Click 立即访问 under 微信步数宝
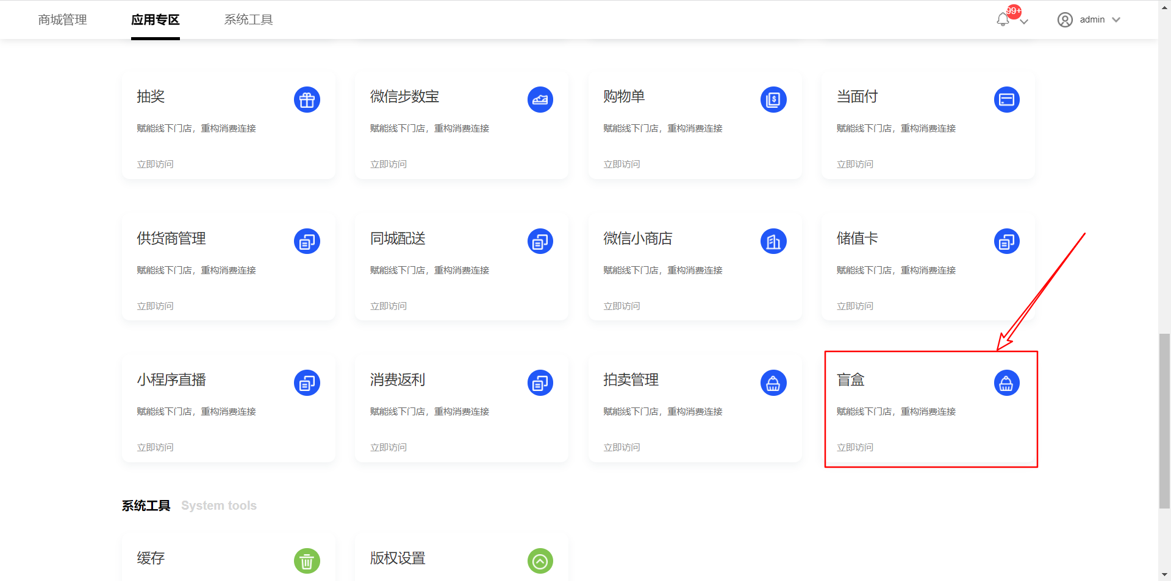Viewport: 1171px width, 581px height. 389,164
